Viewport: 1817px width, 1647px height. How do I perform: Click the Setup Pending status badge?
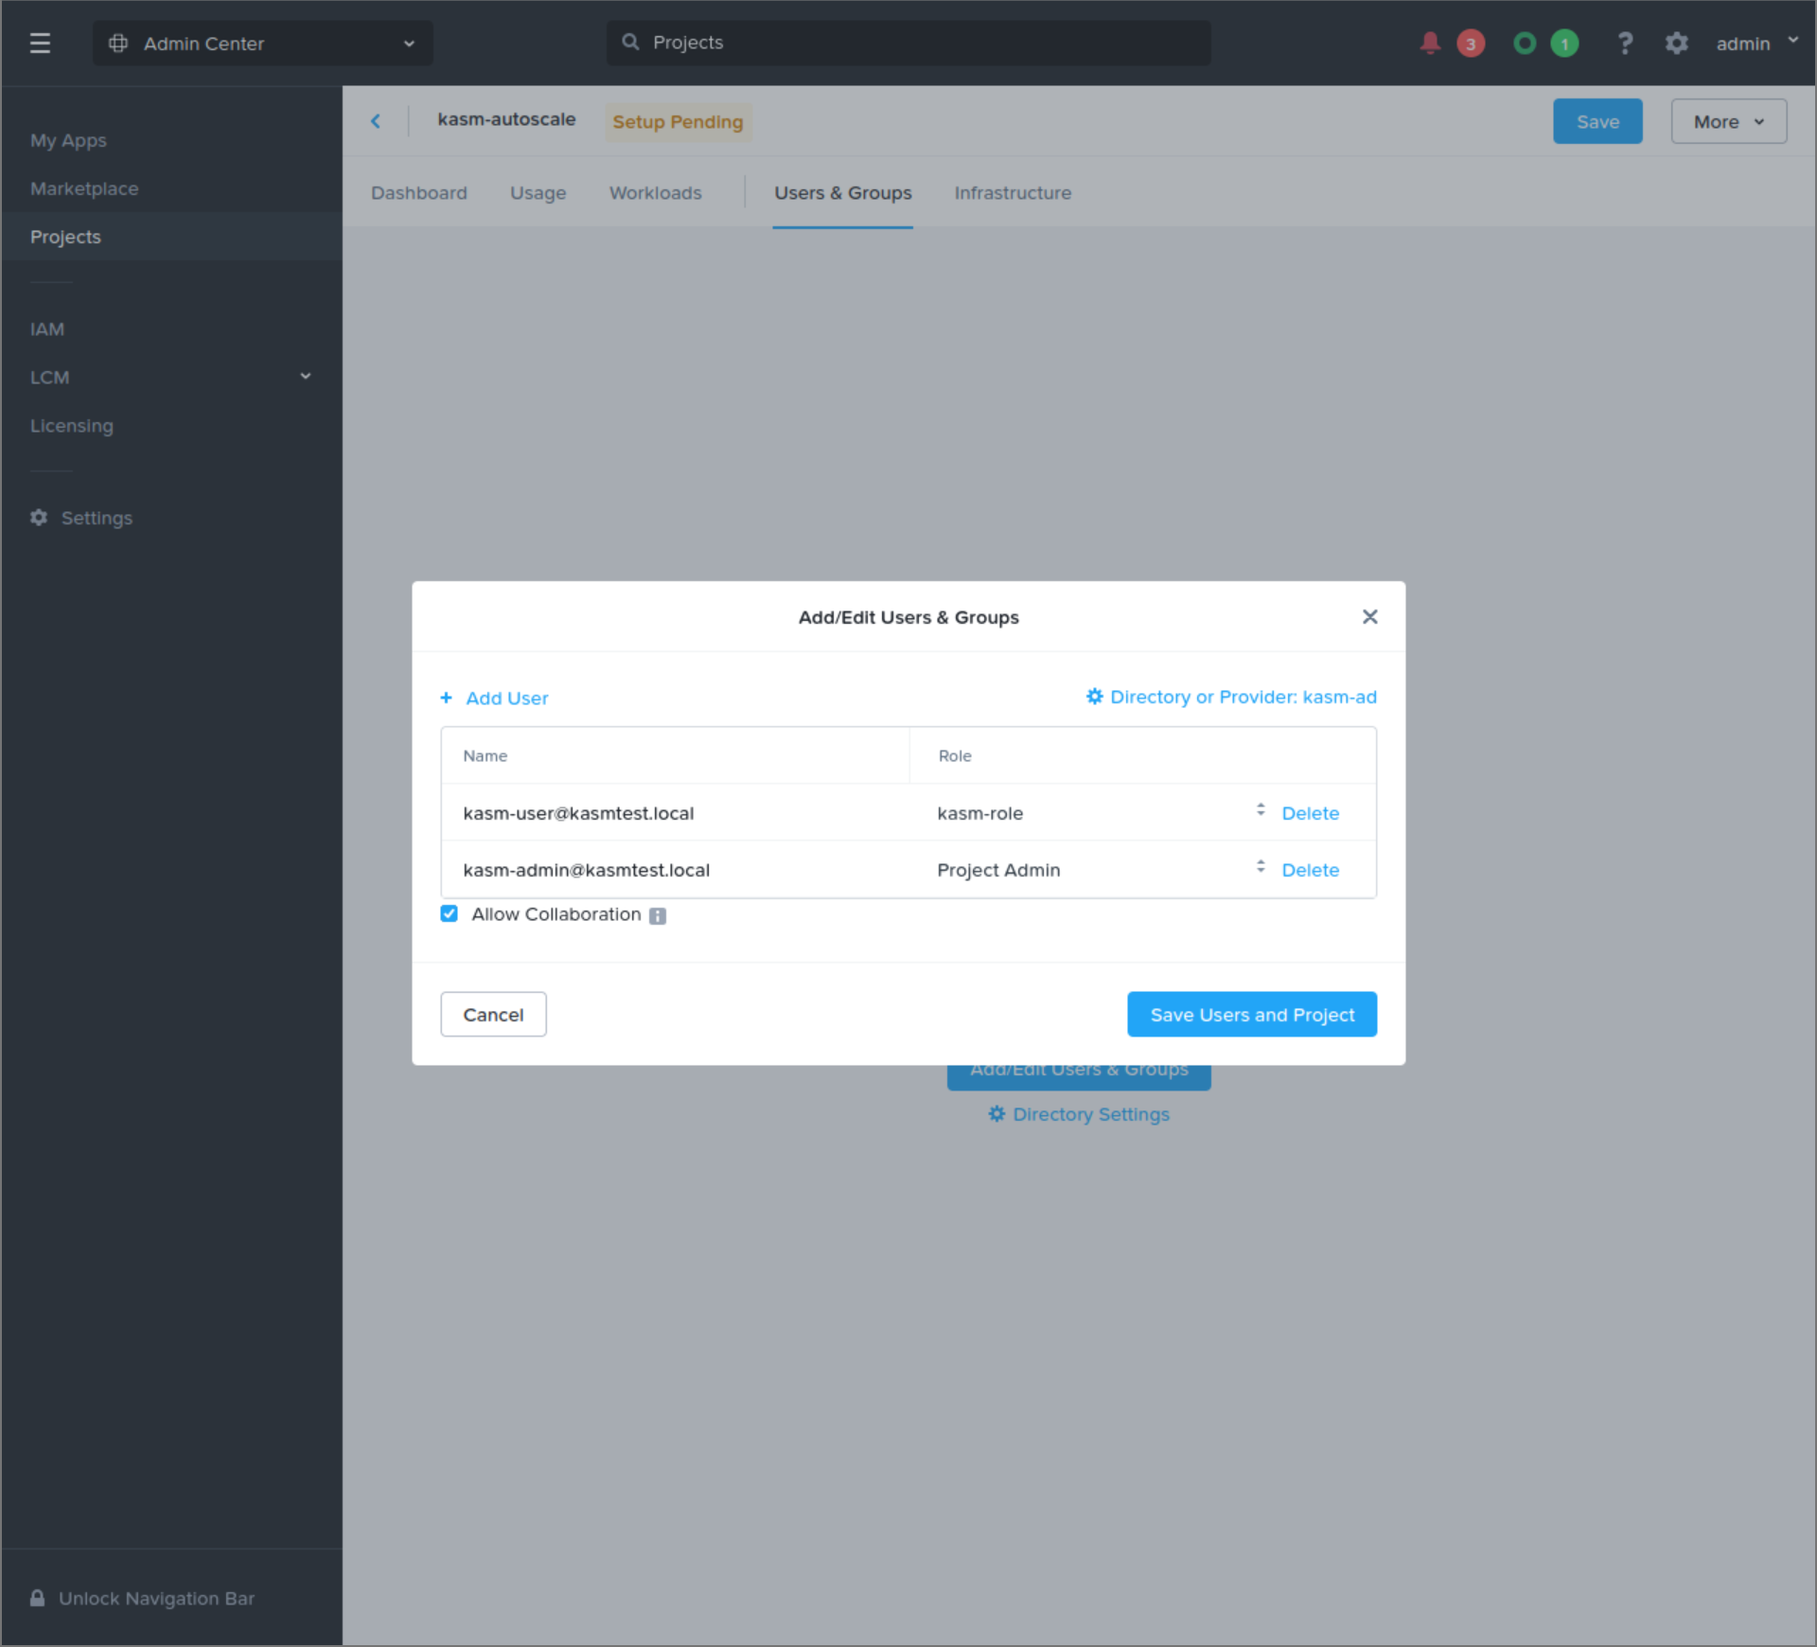[x=678, y=121]
